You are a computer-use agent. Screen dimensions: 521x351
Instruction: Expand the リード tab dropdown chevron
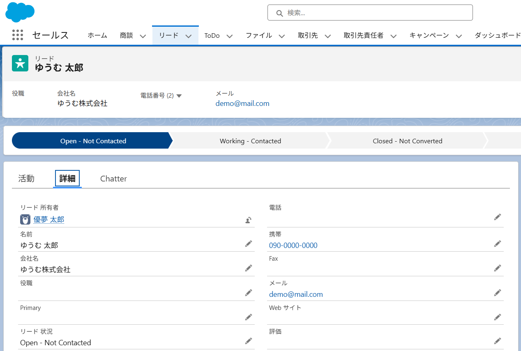coord(189,36)
